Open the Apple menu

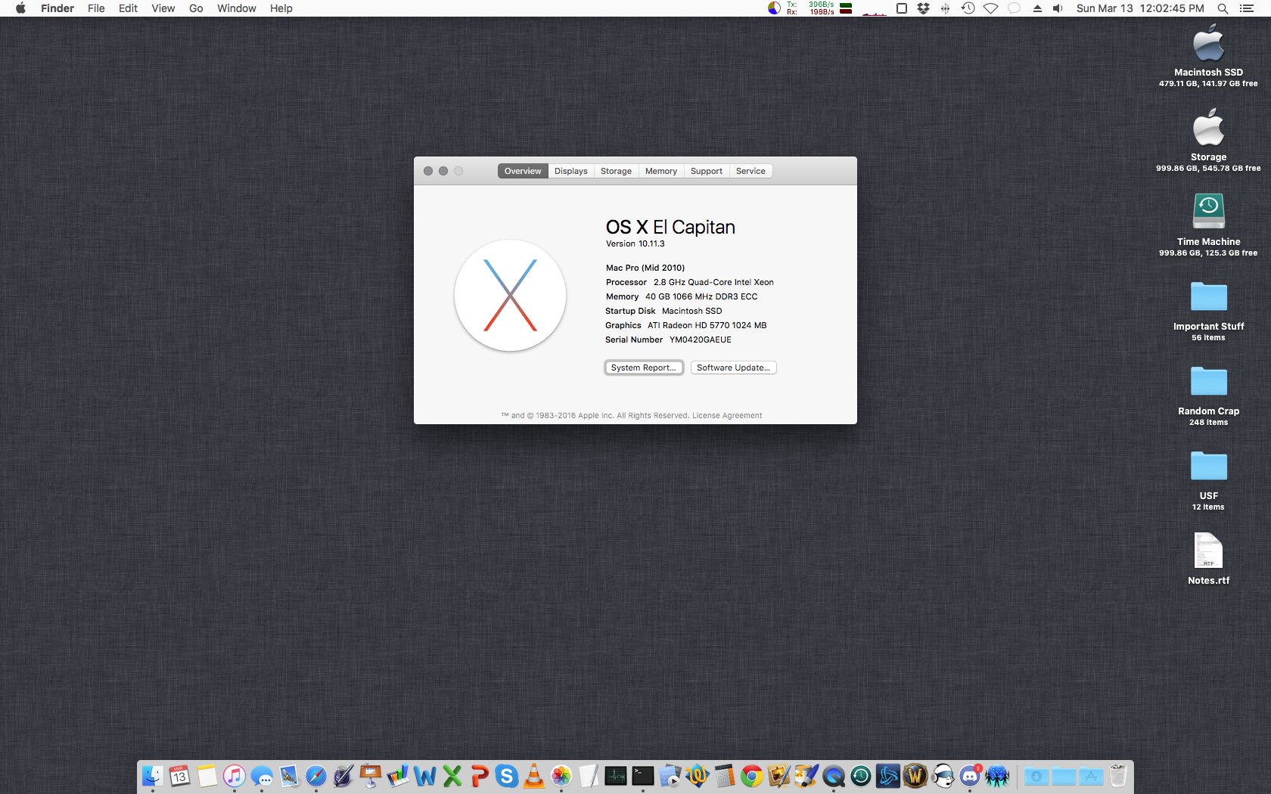[20, 8]
